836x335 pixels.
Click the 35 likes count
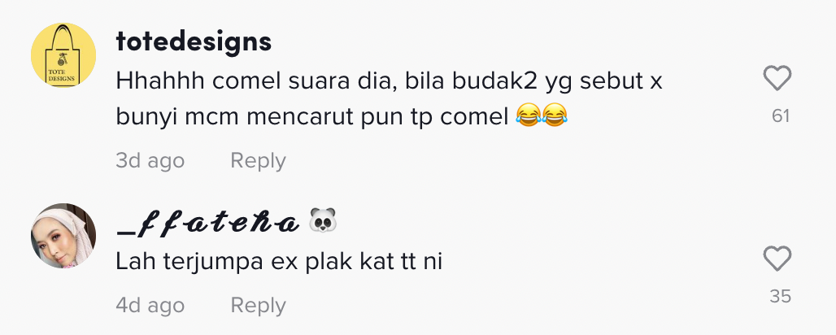pyautogui.click(x=781, y=296)
